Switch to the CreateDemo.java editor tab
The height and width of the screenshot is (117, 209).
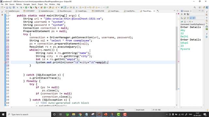(12, 11)
